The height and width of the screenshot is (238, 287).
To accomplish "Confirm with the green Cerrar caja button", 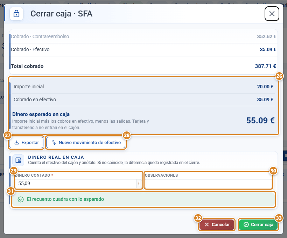I will tap(258, 225).
